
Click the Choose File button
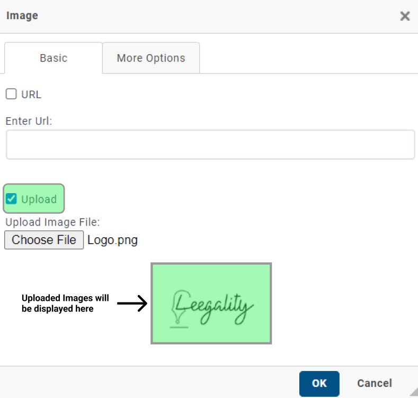(x=44, y=240)
